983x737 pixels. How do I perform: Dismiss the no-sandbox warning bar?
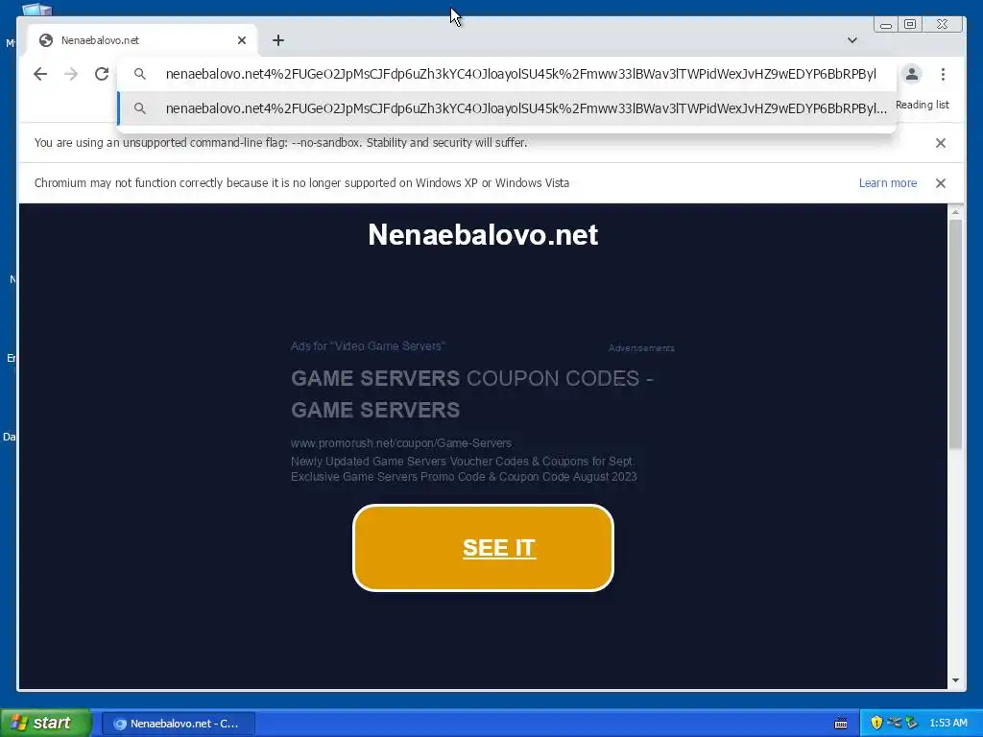tap(941, 143)
